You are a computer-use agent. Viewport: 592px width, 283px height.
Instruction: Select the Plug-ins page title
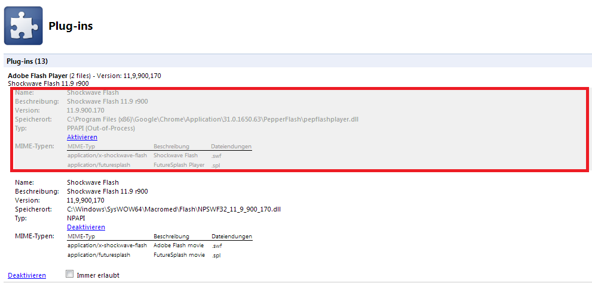point(70,26)
